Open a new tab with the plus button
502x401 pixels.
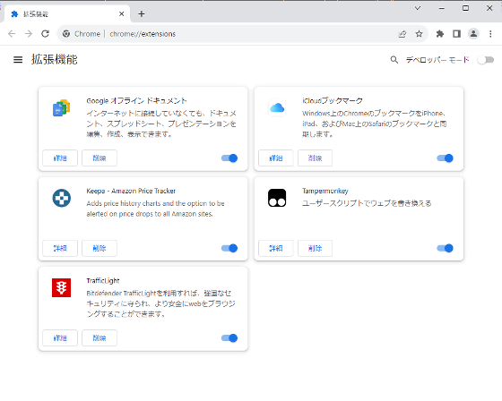142,14
